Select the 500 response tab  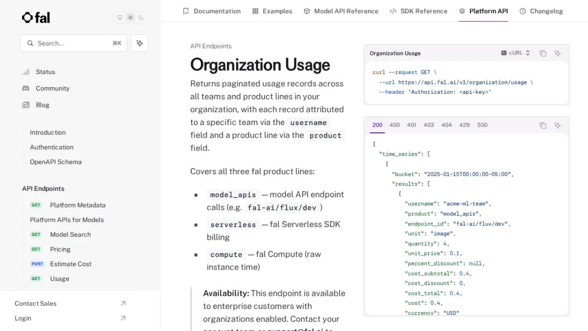click(483, 125)
